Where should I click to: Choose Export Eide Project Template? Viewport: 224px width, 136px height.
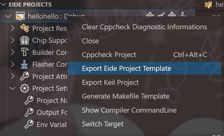coord(126,68)
